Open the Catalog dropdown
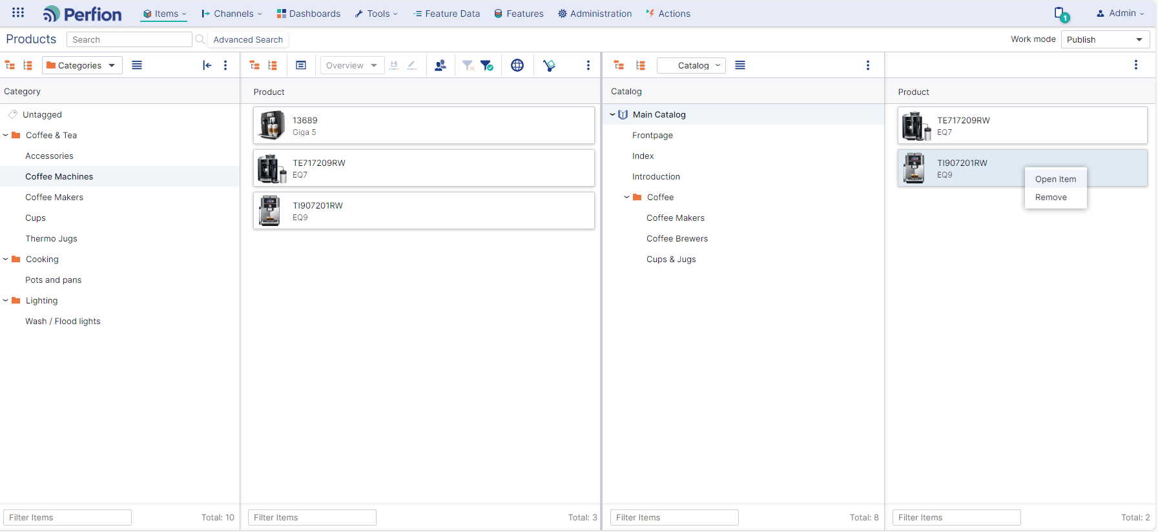Image resolution: width=1158 pixels, height=532 pixels. 691,65
